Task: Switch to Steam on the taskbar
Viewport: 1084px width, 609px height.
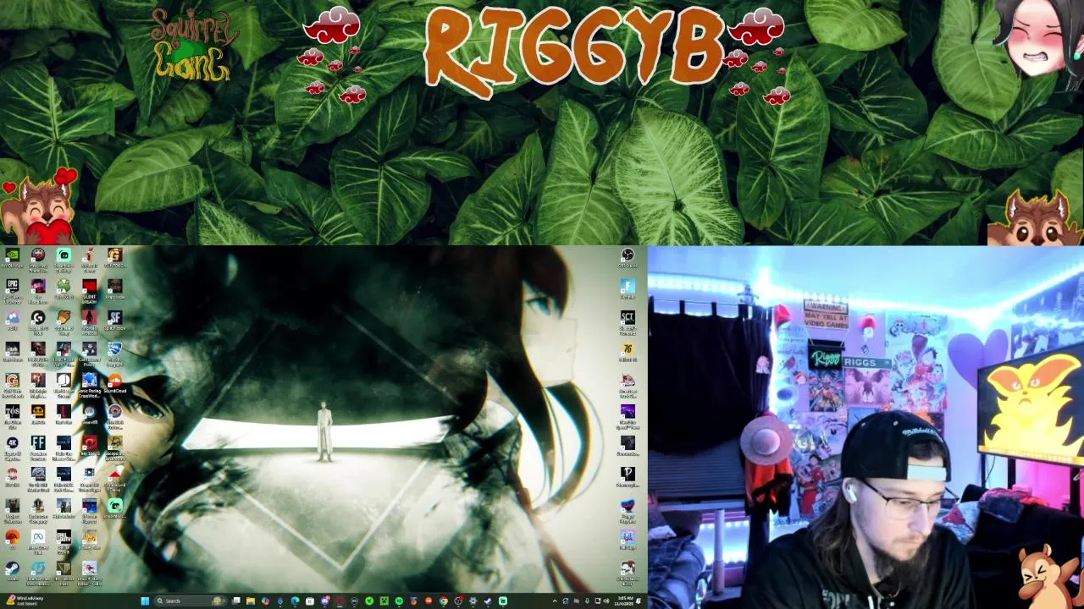Action: [x=488, y=601]
